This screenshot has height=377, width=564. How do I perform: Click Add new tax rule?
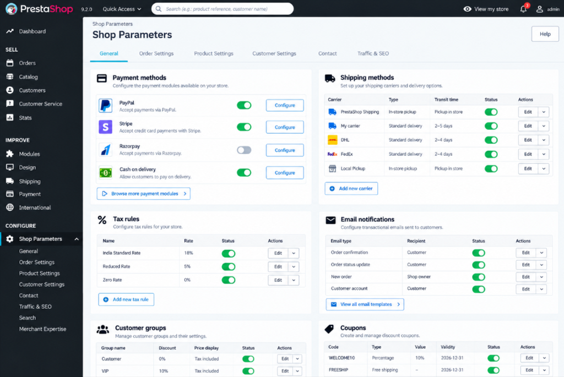126,299
